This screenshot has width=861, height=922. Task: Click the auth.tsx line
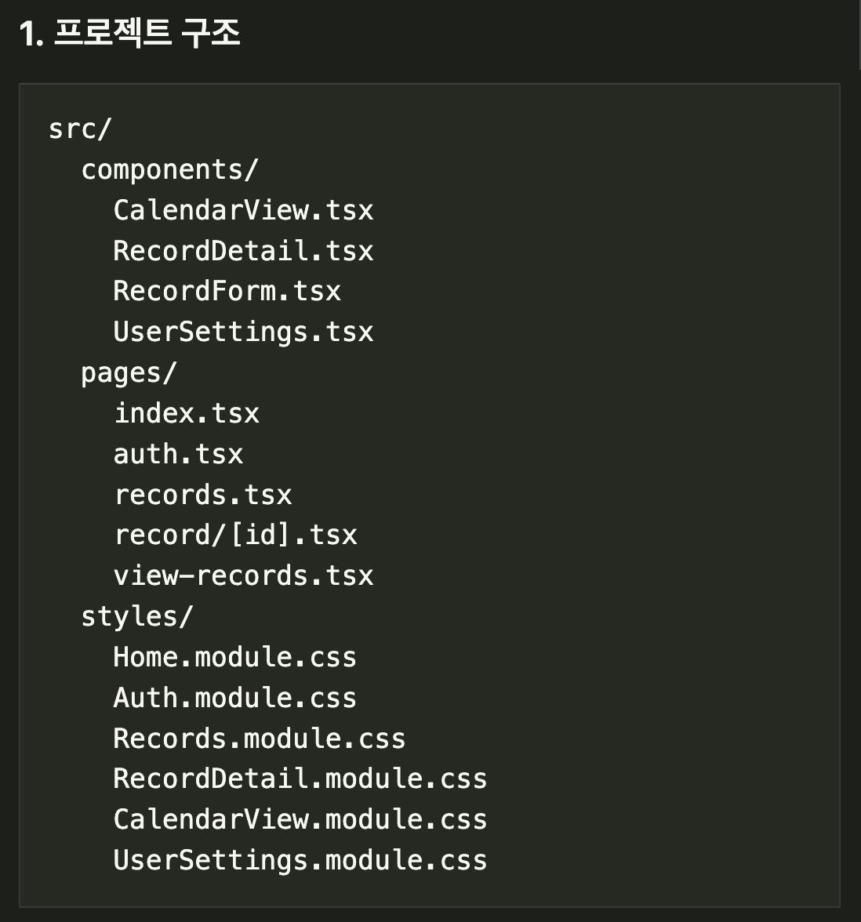coord(179,454)
